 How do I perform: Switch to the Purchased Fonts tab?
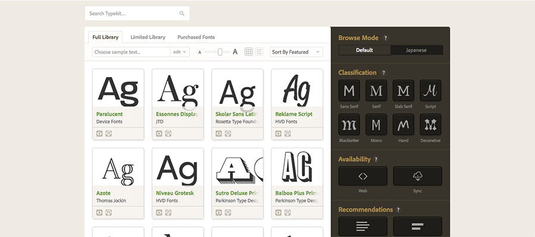pos(196,37)
